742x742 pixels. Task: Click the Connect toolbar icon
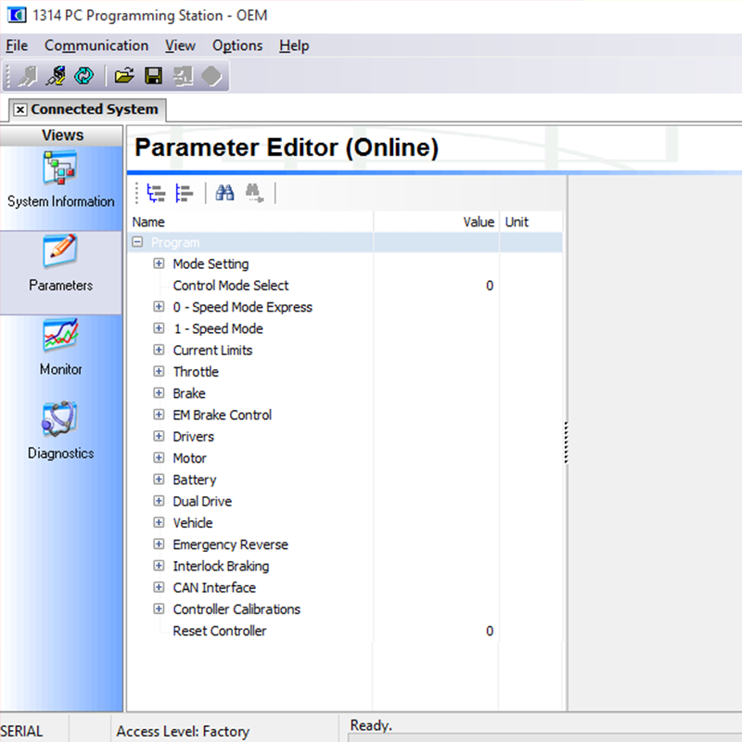click(28, 76)
